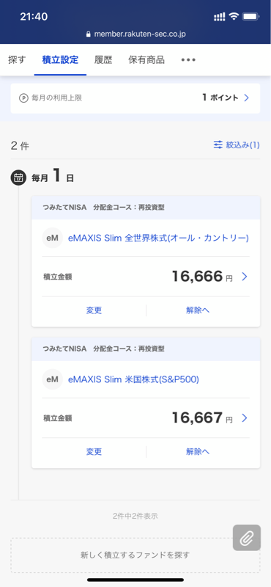The image size is (271, 587).
Task: Tap 変更 for the 全世界株式 fund
Action: [x=94, y=310]
